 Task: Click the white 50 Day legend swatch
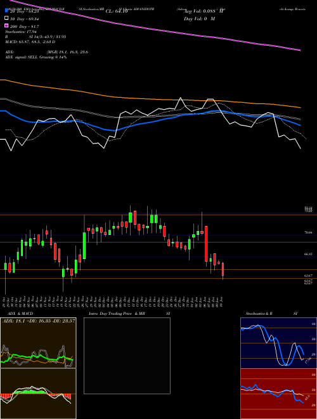[x=7, y=18]
